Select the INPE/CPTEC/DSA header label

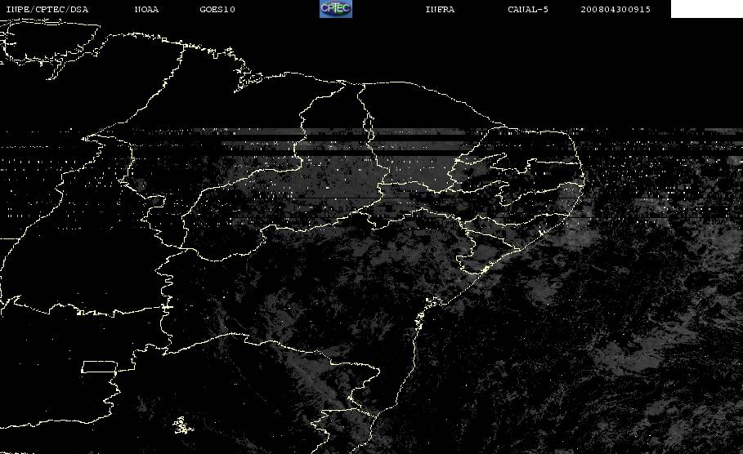pos(47,10)
